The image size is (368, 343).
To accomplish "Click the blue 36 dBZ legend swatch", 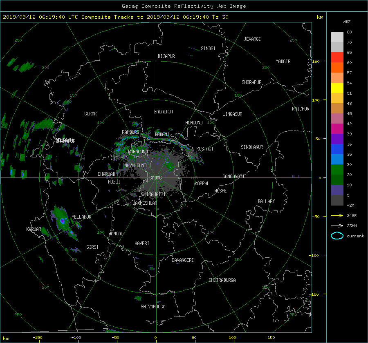I will [x=337, y=149].
